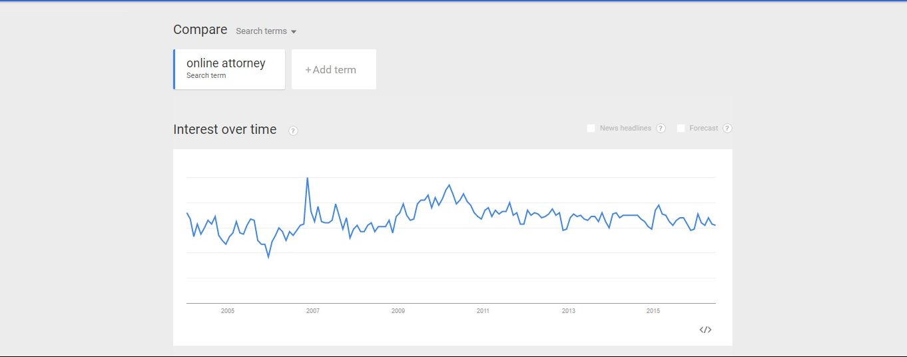Click the 2005 label on time axis

point(228,311)
